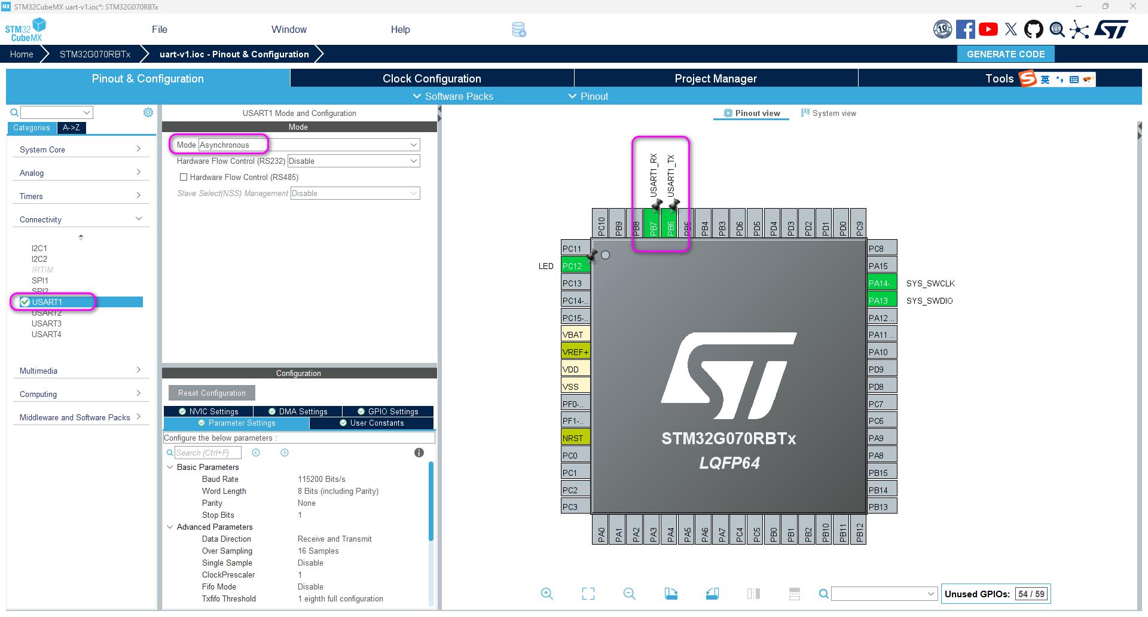Go to the Home breadcrumb
Image resolution: width=1148 pixels, height=617 pixels.
pos(22,54)
